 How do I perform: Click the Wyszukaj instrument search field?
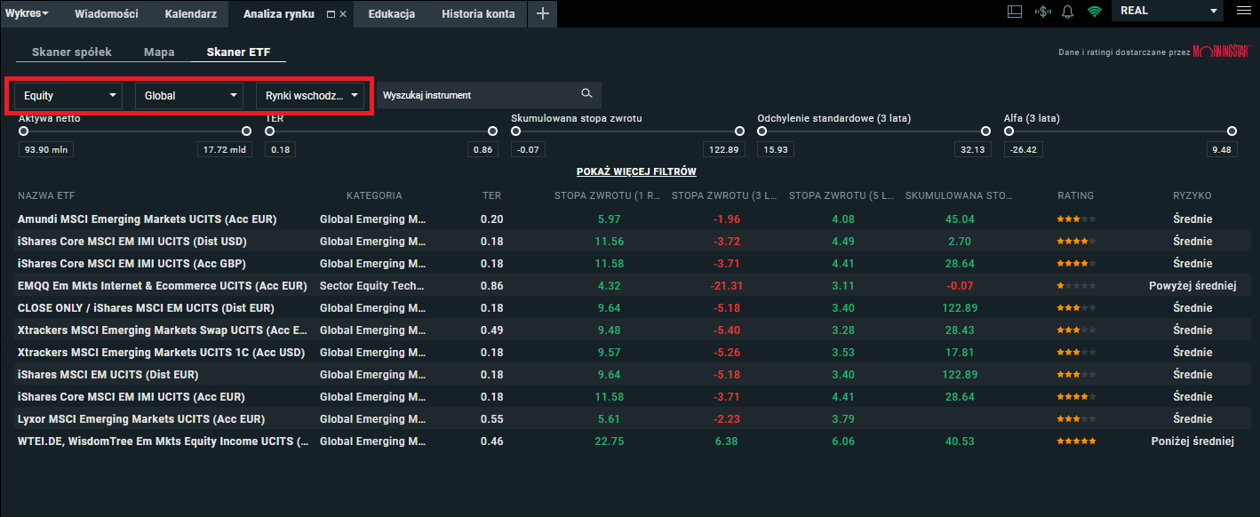(x=475, y=95)
